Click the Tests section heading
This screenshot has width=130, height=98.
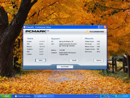pos(30,39)
